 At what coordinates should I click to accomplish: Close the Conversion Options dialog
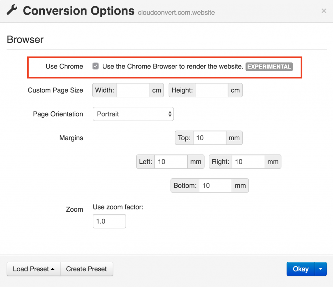(324, 11)
